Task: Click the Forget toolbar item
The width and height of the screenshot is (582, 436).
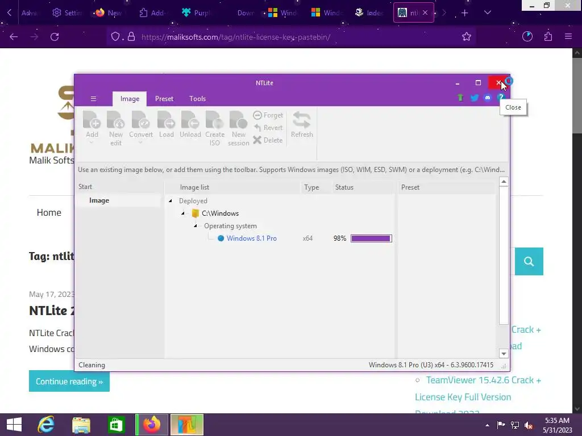Action: point(268,115)
